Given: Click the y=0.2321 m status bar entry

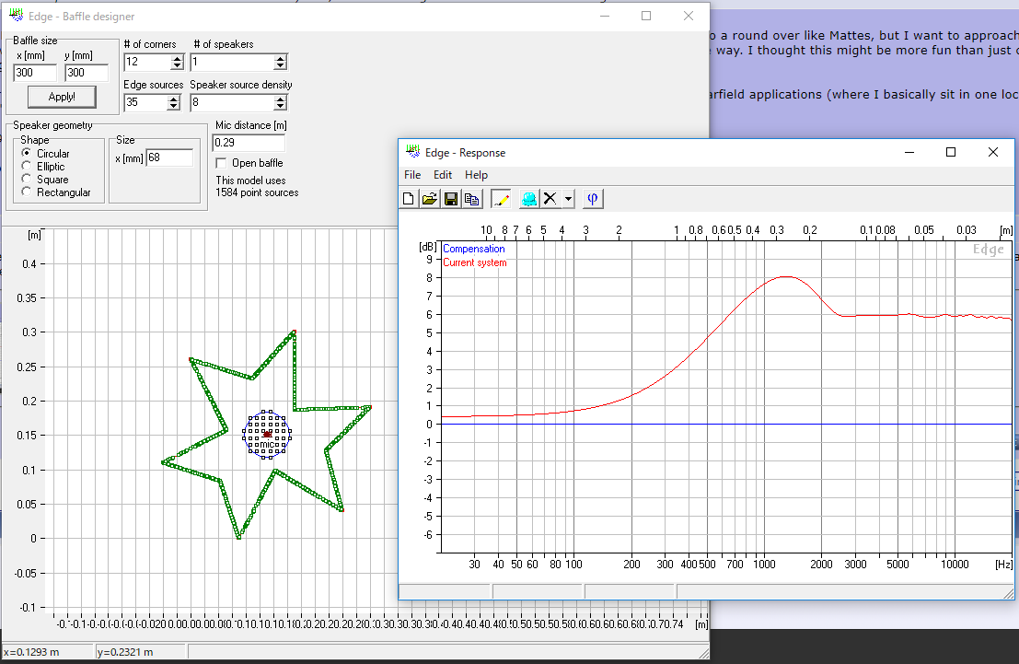Looking at the screenshot, I should (x=125, y=652).
